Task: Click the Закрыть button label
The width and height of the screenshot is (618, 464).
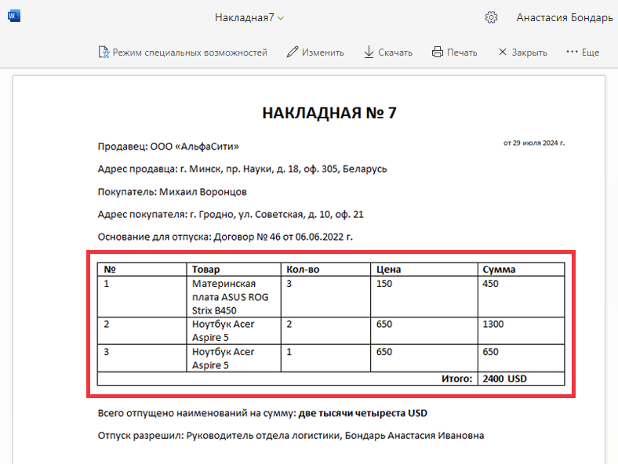Action: pyautogui.click(x=529, y=53)
